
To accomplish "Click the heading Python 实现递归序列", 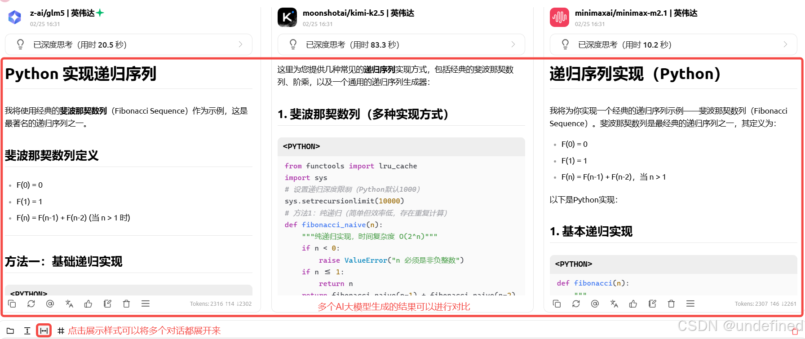I will [80, 74].
